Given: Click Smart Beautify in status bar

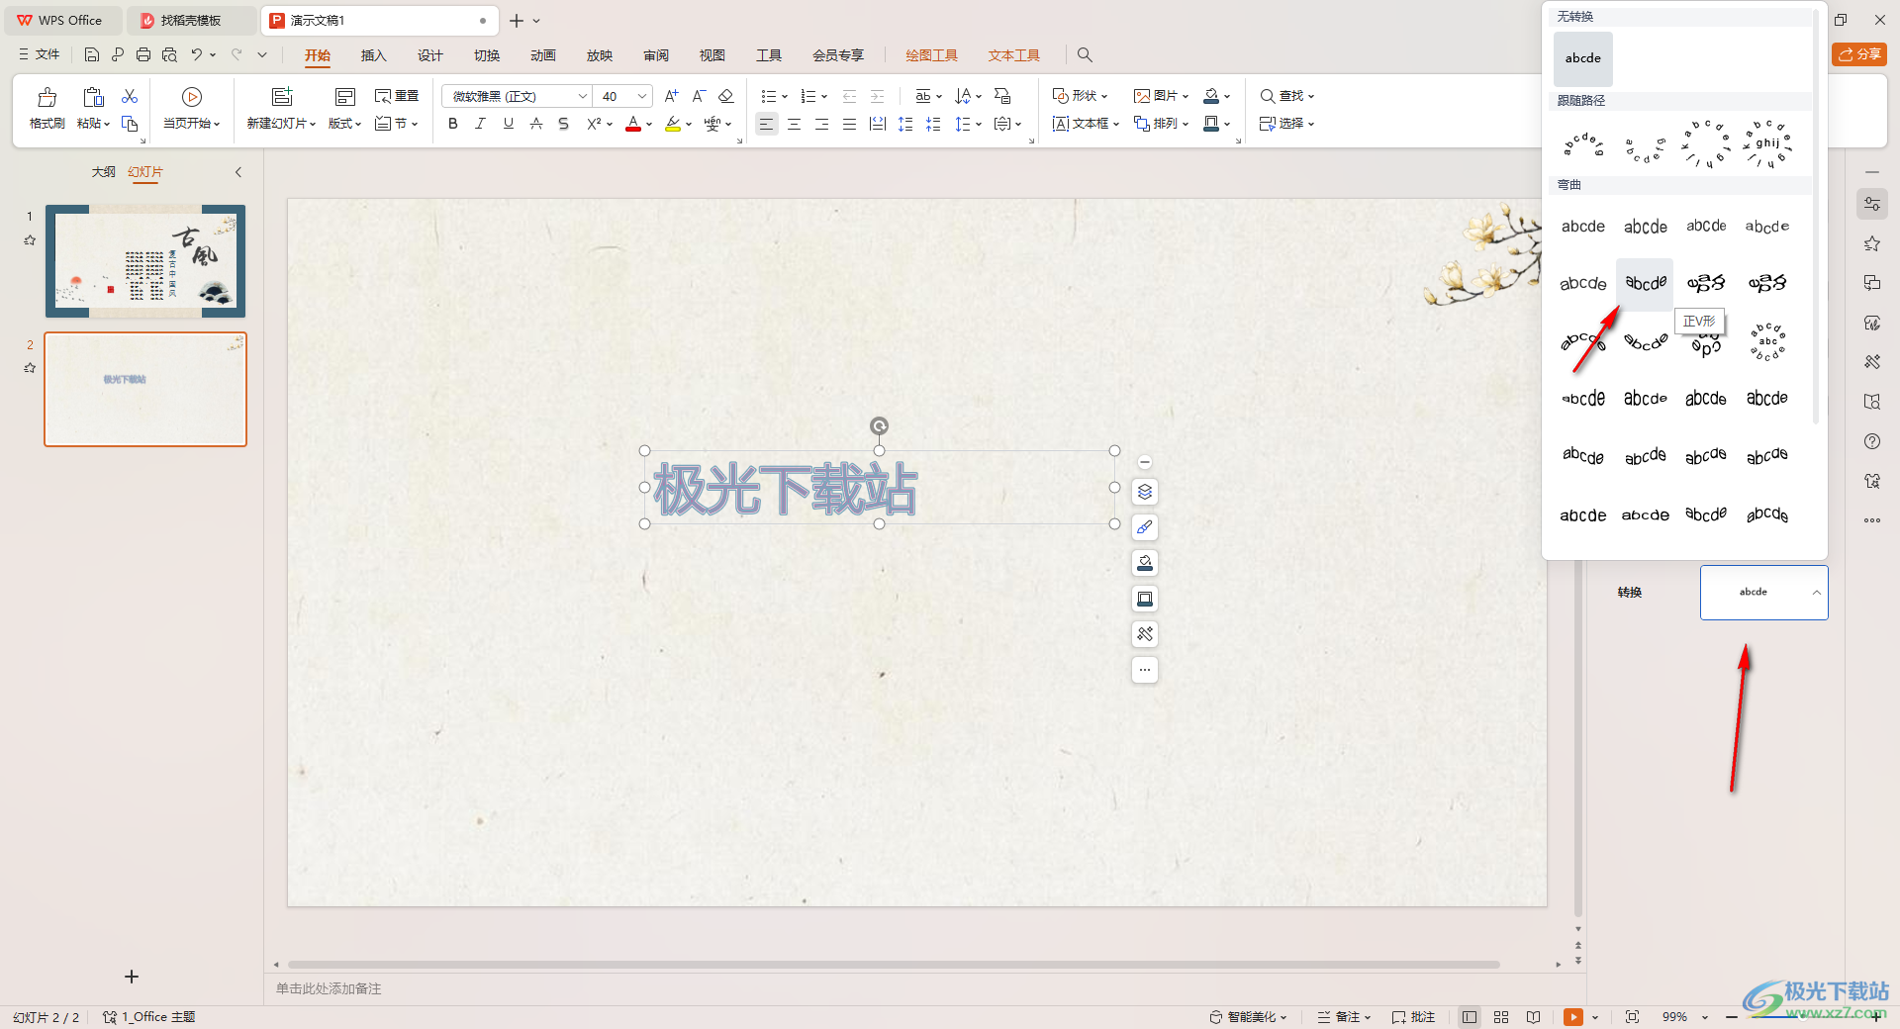Looking at the screenshot, I should tap(1248, 1017).
